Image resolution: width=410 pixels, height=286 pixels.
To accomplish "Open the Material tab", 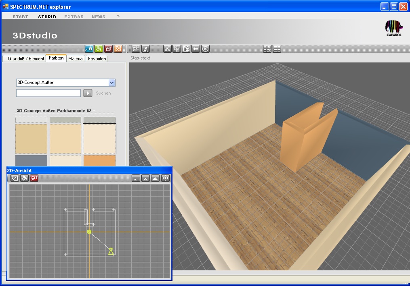I will pos(76,58).
